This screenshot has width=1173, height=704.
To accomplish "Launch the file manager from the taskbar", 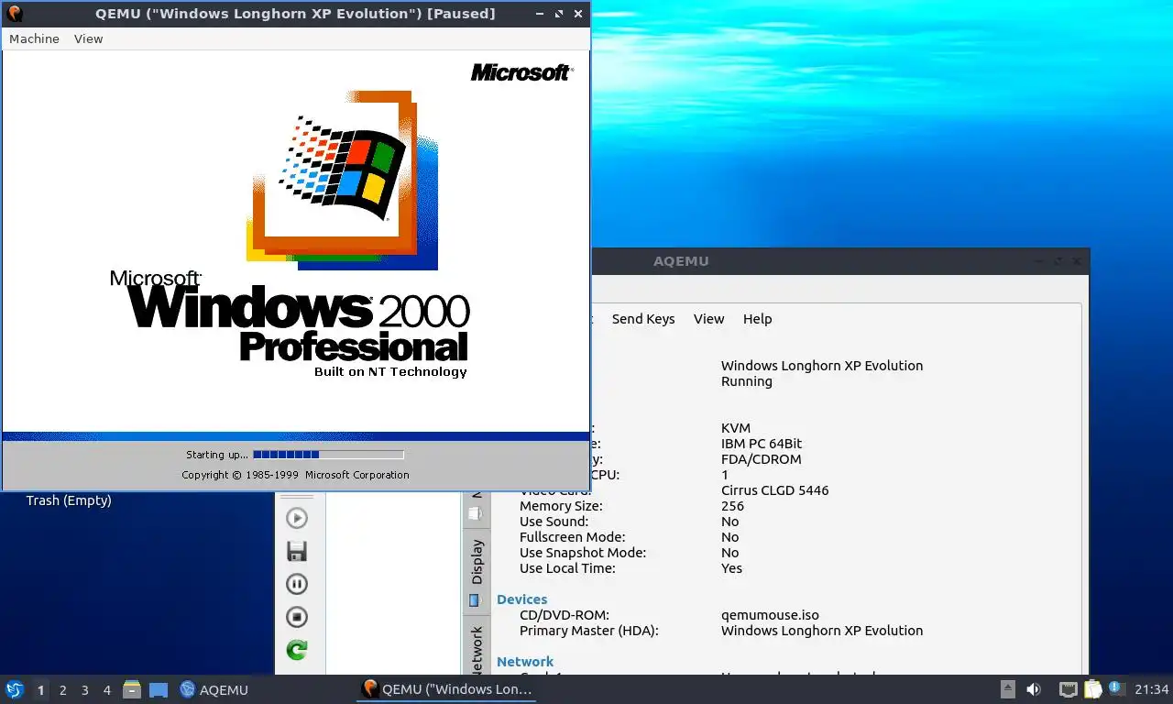I will point(132,689).
